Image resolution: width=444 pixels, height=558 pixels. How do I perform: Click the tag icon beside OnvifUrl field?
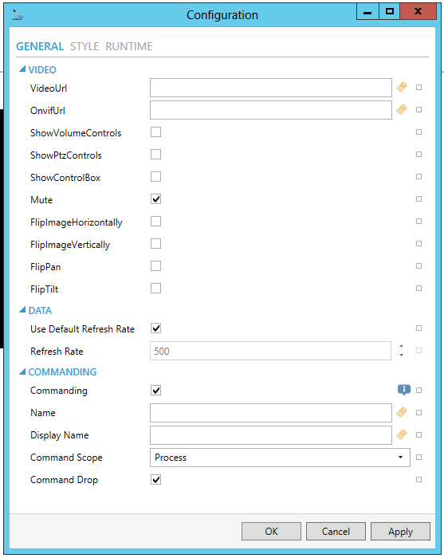click(402, 110)
